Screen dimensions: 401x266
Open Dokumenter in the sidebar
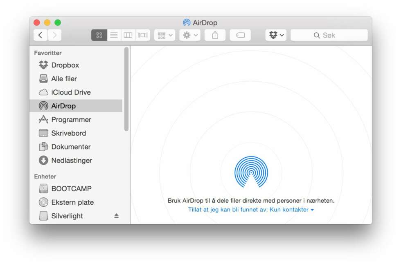76,147
